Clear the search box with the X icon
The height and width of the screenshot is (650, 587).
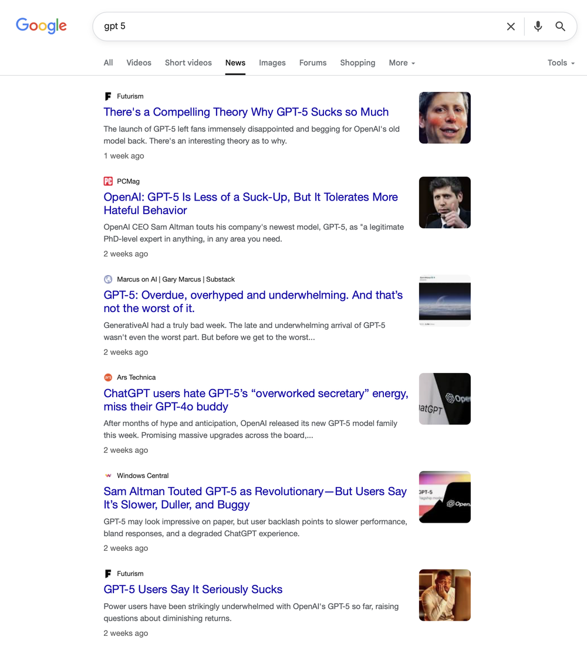click(x=511, y=26)
